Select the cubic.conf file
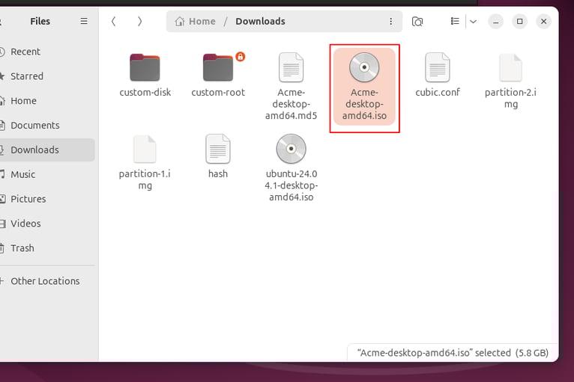 point(438,76)
